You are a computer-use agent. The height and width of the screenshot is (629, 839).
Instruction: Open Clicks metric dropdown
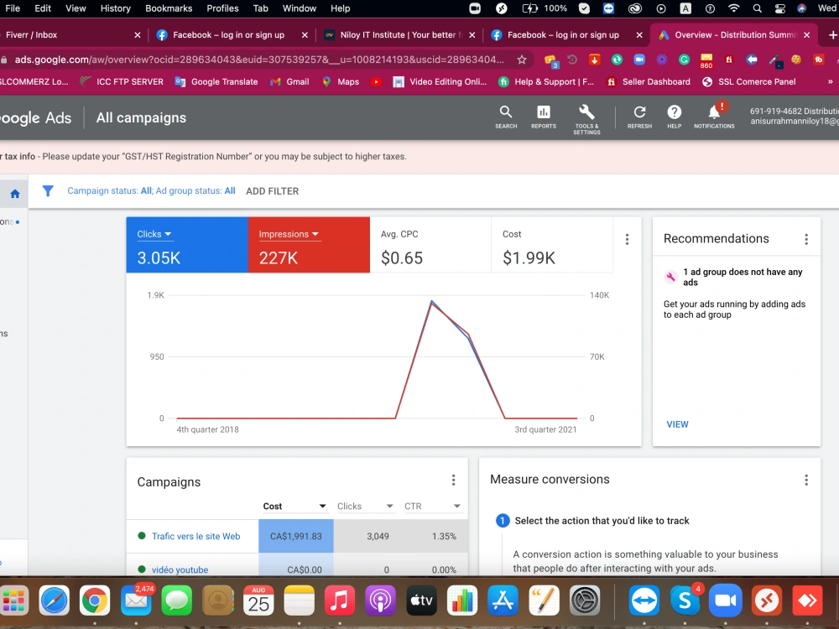pyautogui.click(x=154, y=234)
